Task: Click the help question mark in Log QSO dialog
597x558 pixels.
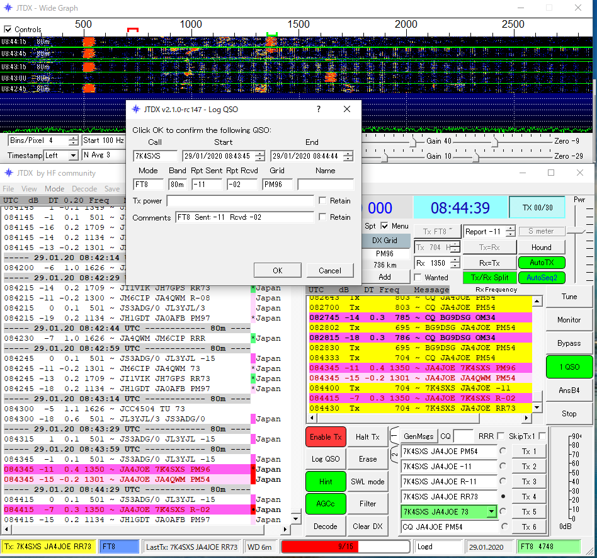Action: (x=318, y=109)
